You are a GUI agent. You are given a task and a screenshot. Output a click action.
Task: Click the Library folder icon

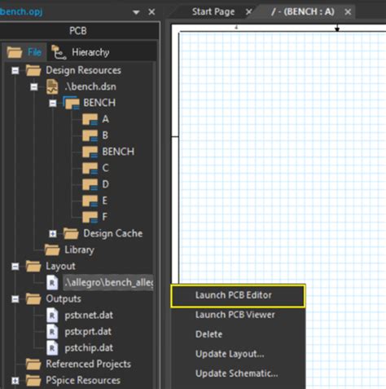(x=52, y=250)
